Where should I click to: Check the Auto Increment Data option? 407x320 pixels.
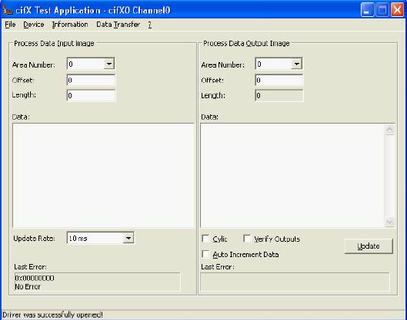pos(206,254)
